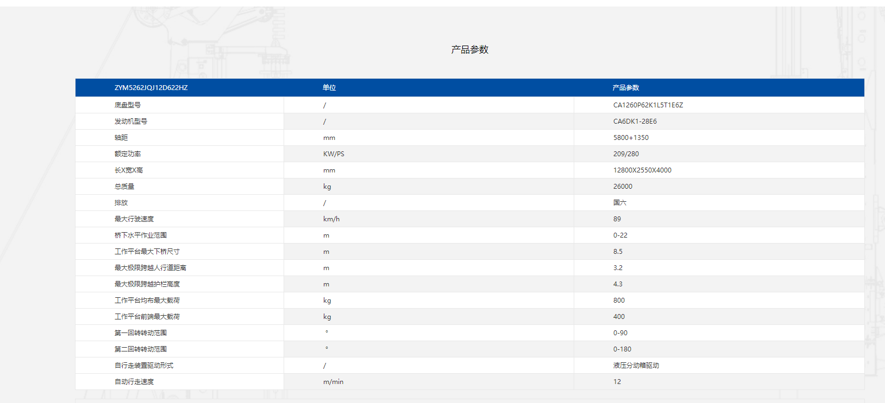This screenshot has height=403, width=885.
Task: Click the slash unit in the 底盘型号 row
Action: pyautogui.click(x=325, y=105)
